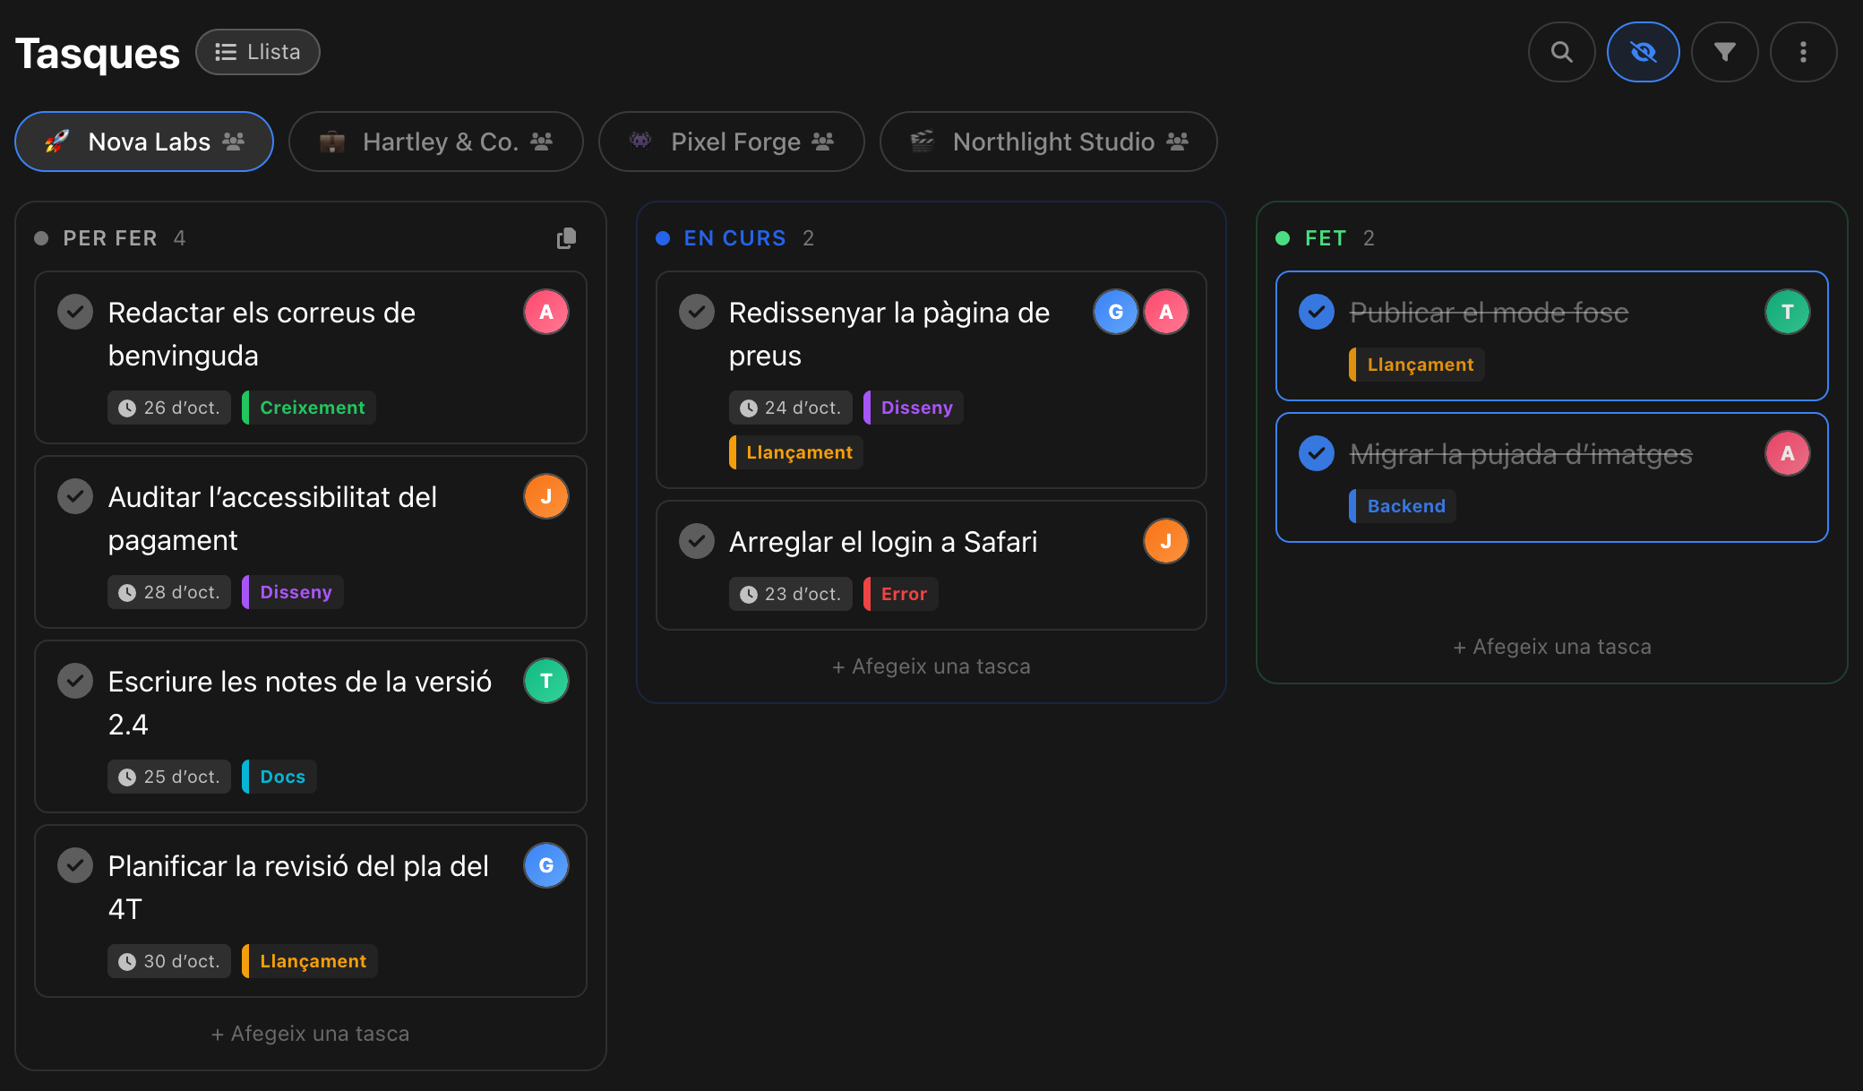Click the '26 d'oct.' due date
Viewport: 1863px width, 1091px height.
[x=169, y=408]
